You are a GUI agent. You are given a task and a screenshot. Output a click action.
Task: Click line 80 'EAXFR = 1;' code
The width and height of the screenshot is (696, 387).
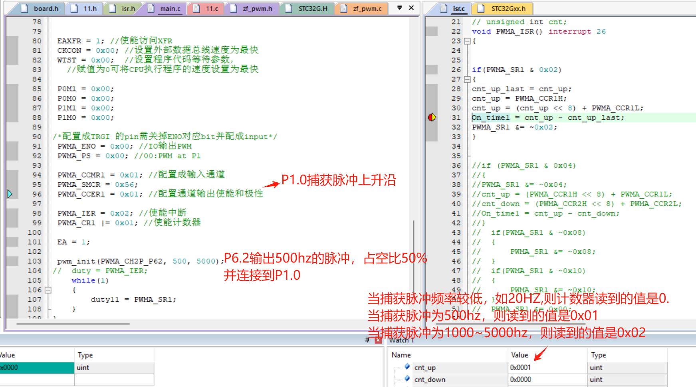pyautogui.click(x=81, y=41)
